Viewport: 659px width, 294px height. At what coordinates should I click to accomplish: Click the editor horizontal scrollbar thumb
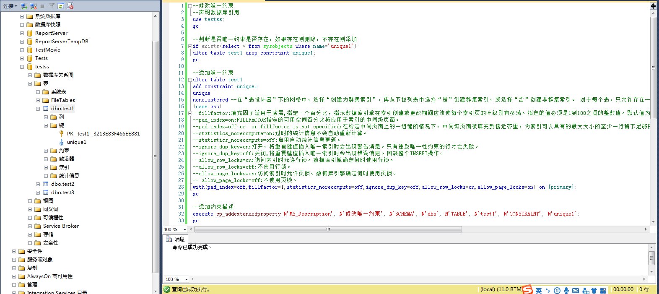pos(328,229)
